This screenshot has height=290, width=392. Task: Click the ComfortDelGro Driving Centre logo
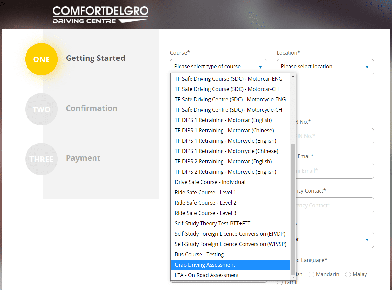[x=100, y=15]
